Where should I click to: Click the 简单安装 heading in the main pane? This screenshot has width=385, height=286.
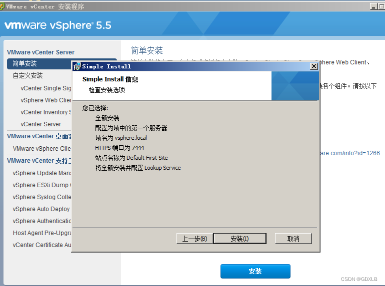click(x=146, y=50)
